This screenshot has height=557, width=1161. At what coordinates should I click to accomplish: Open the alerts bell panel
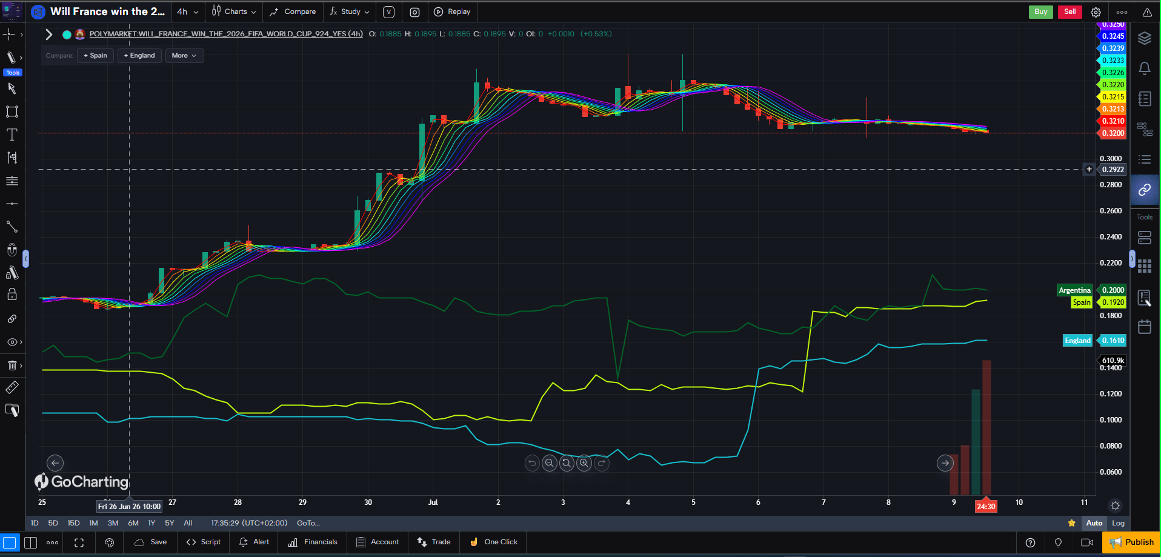[1144, 68]
